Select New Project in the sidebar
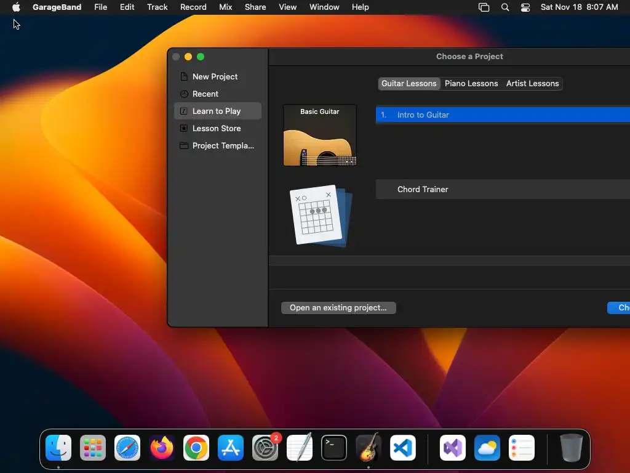This screenshot has height=473, width=630. tap(218, 76)
